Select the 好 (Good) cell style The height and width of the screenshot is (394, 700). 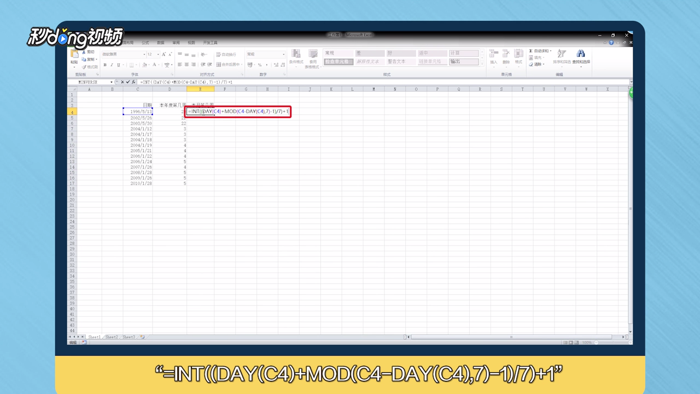[400, 53]
